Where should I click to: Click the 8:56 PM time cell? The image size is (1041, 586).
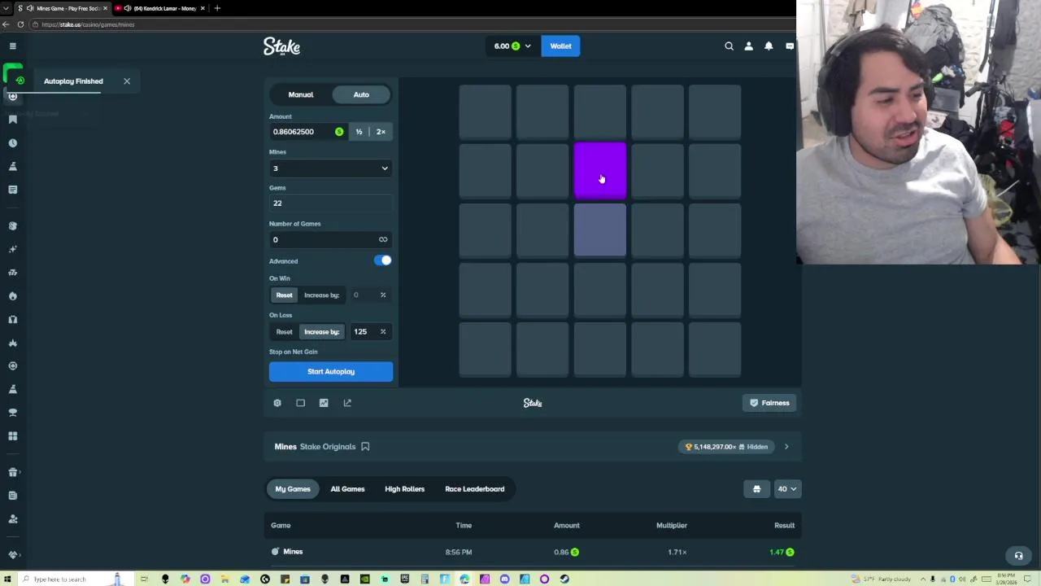click(x=459, y=553)
